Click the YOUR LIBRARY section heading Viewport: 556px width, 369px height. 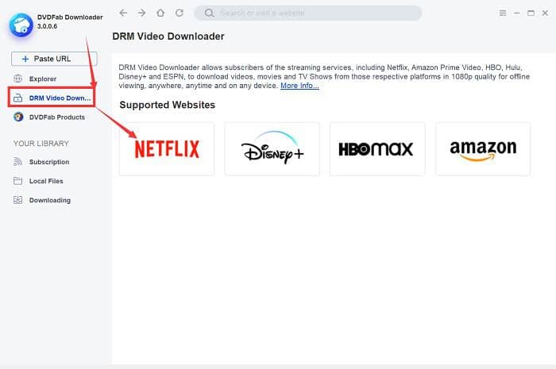coord(41,144)
